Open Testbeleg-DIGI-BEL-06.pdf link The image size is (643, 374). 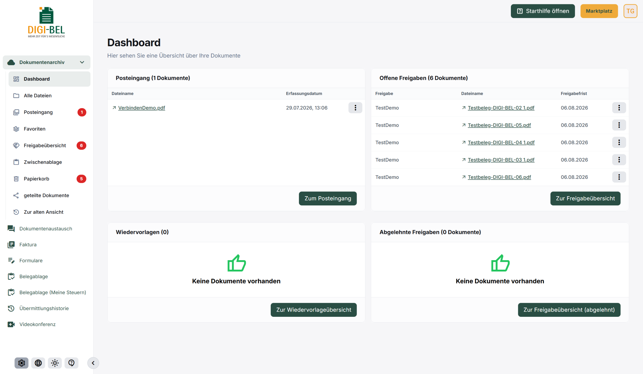click(x=499, y=177)
